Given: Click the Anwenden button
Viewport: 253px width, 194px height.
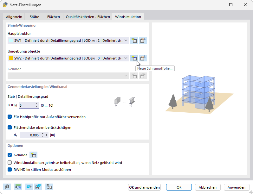Looking at the screenshot, I should click(x=237, y=187).
